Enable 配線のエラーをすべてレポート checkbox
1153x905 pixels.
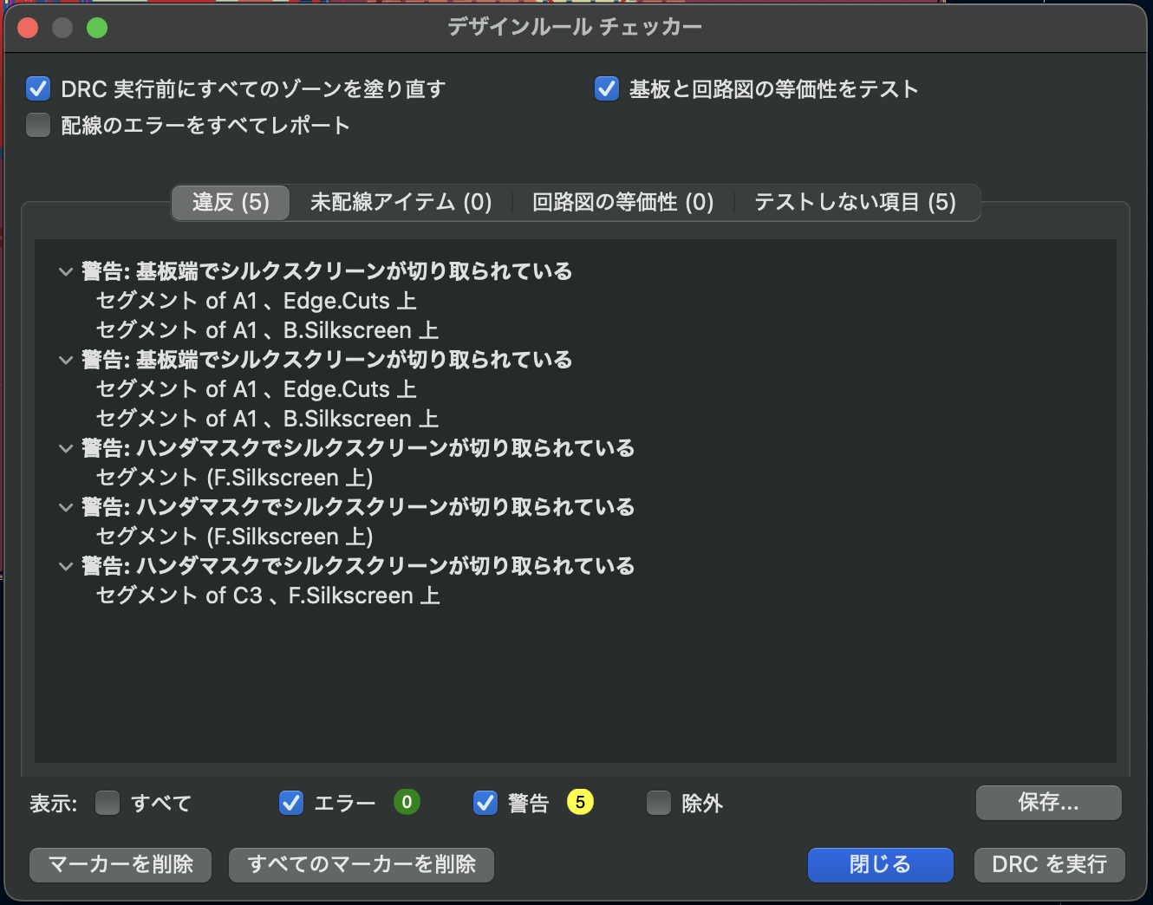38,125
